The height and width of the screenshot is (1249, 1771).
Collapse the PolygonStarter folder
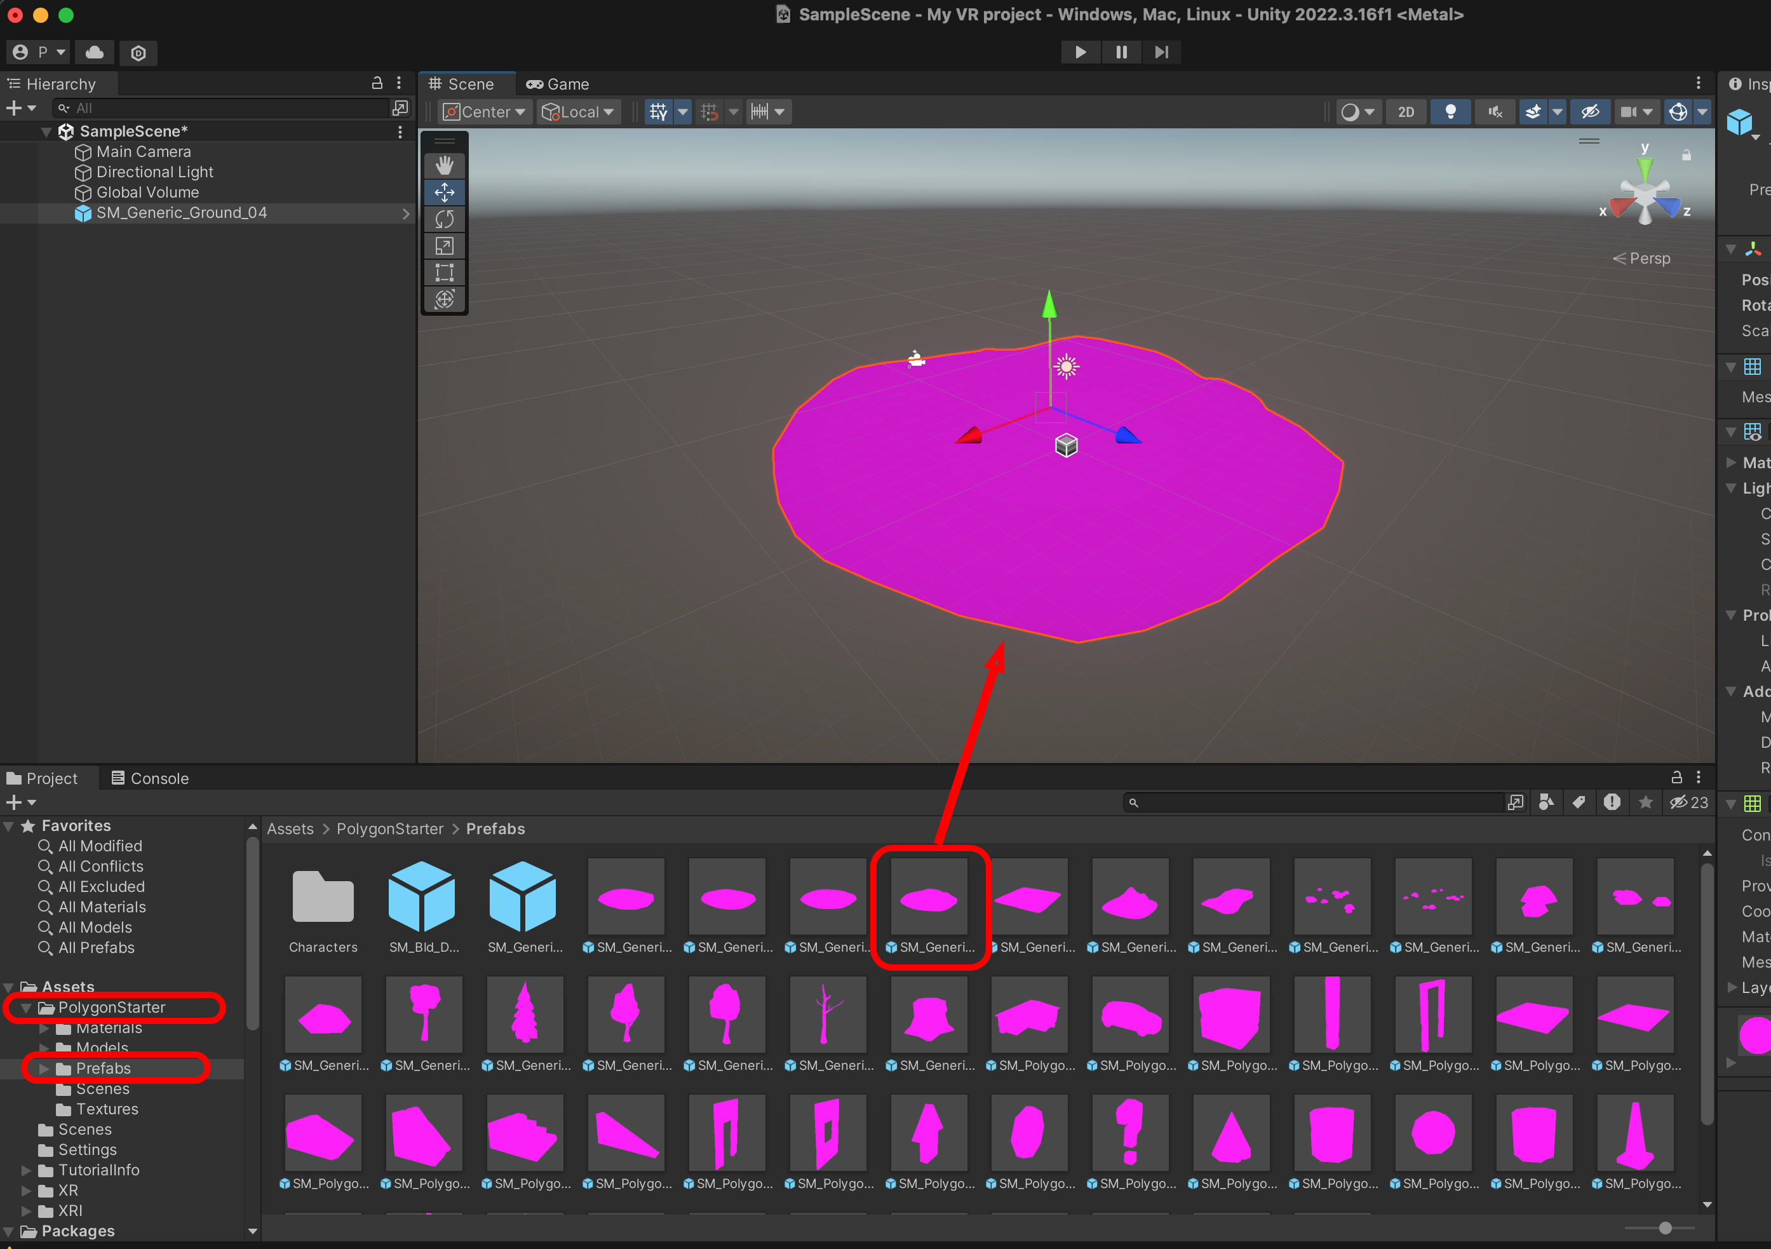click(26, 1008)
